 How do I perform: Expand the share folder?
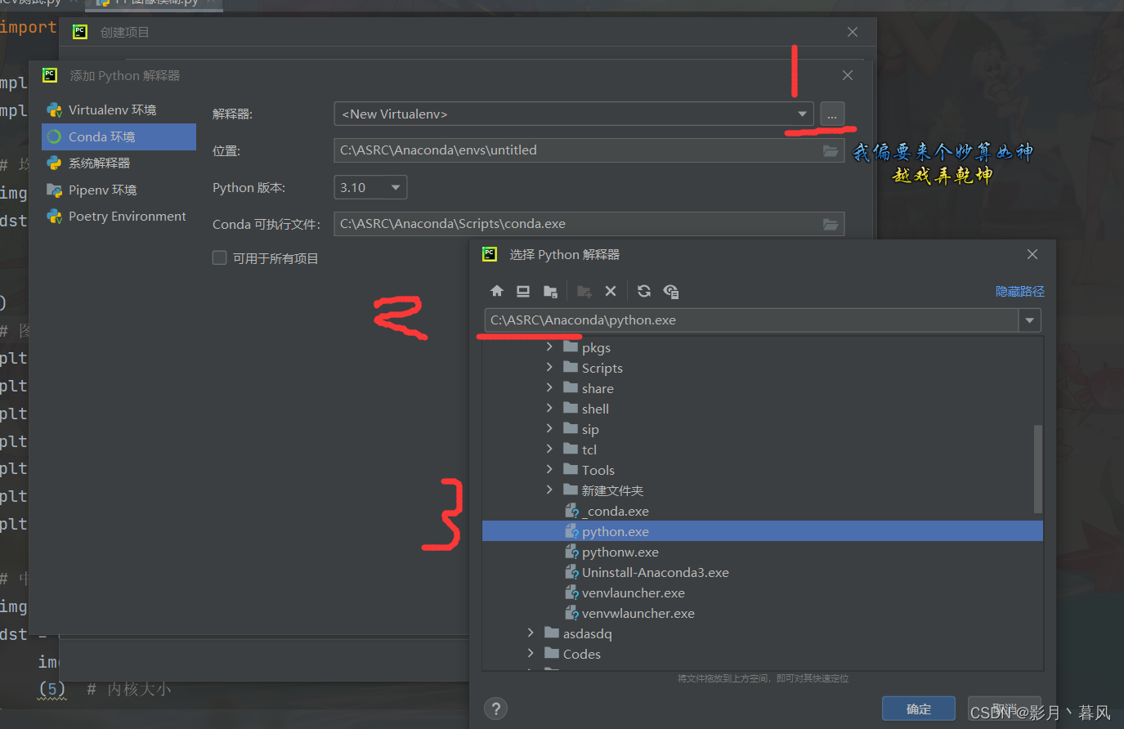pos(549,388)
